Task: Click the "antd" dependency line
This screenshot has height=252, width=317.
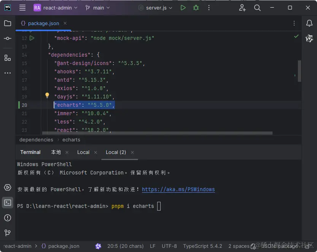Action: tap(81, 80)
